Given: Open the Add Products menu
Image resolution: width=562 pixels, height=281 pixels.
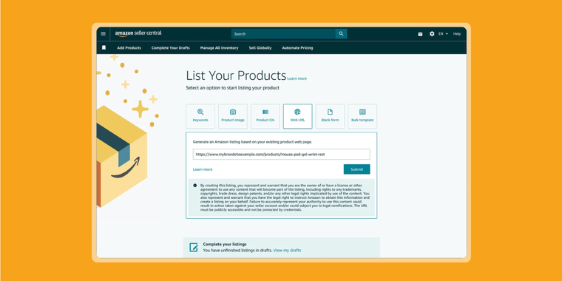Looking at the screenshot, I should 129,47.
